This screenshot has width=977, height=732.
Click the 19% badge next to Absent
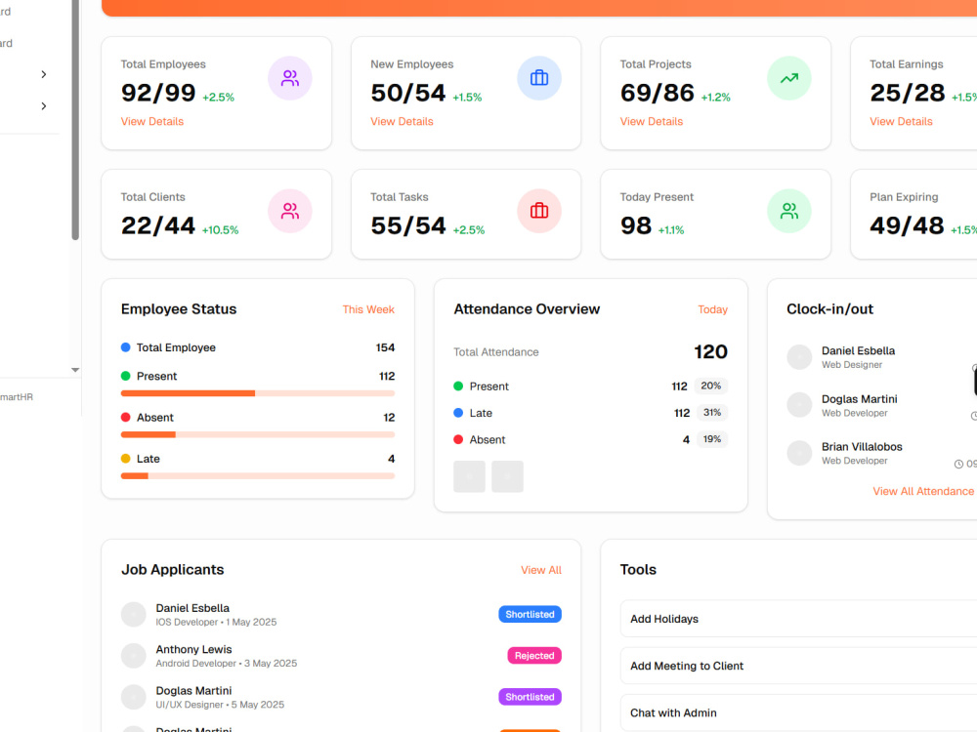tap(712, 439)
